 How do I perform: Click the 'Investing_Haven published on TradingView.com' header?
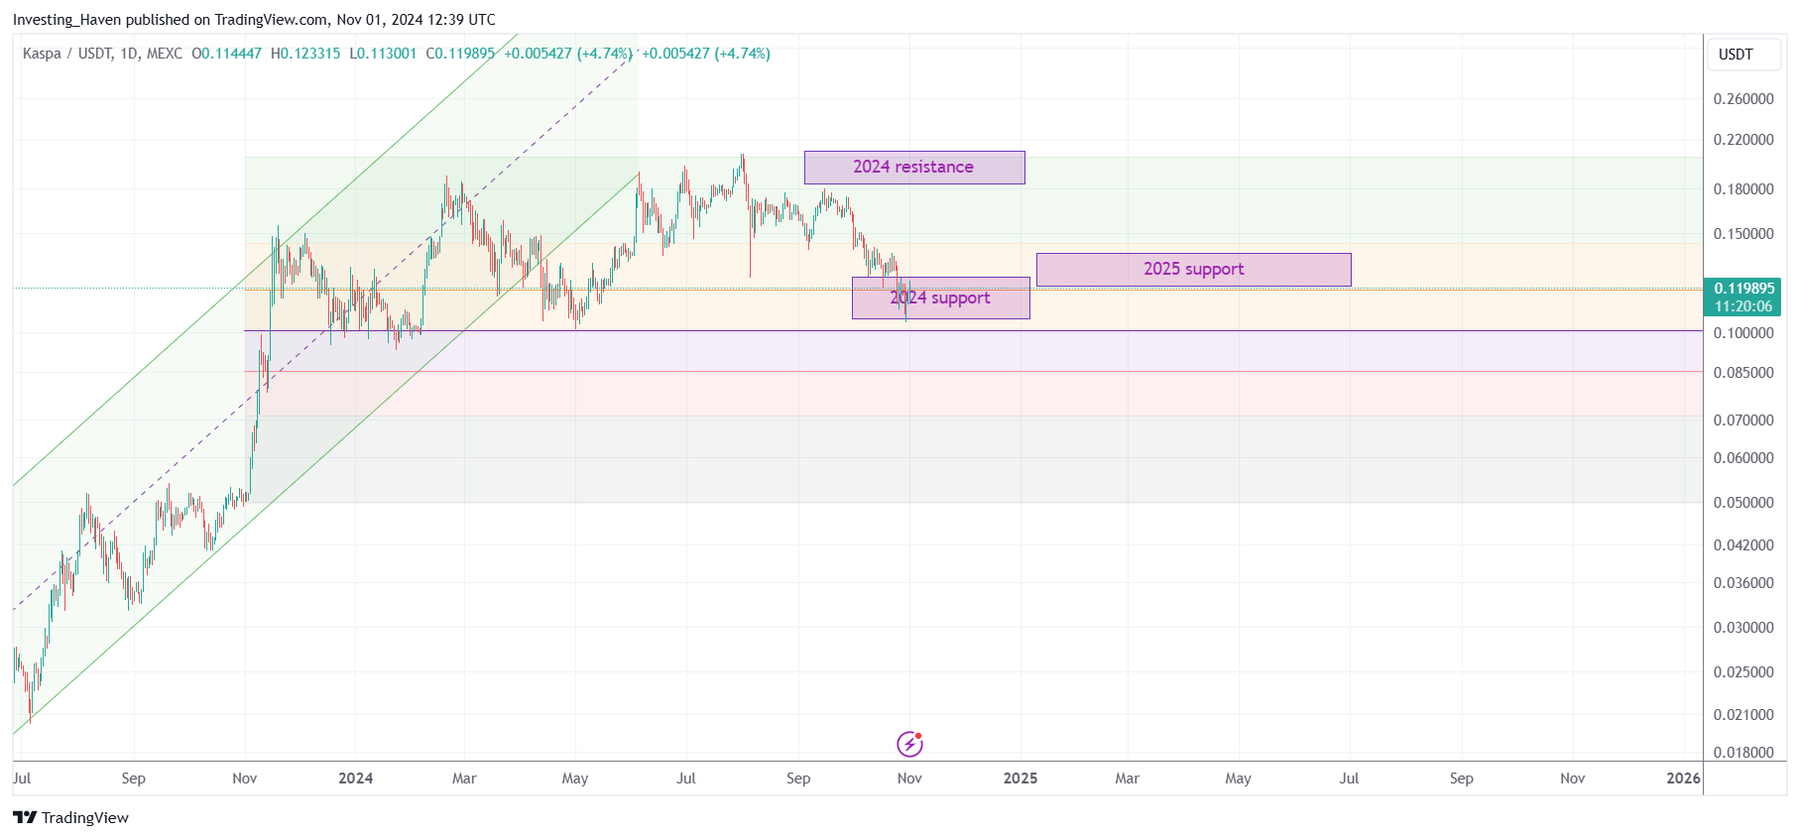pos(171,20)
